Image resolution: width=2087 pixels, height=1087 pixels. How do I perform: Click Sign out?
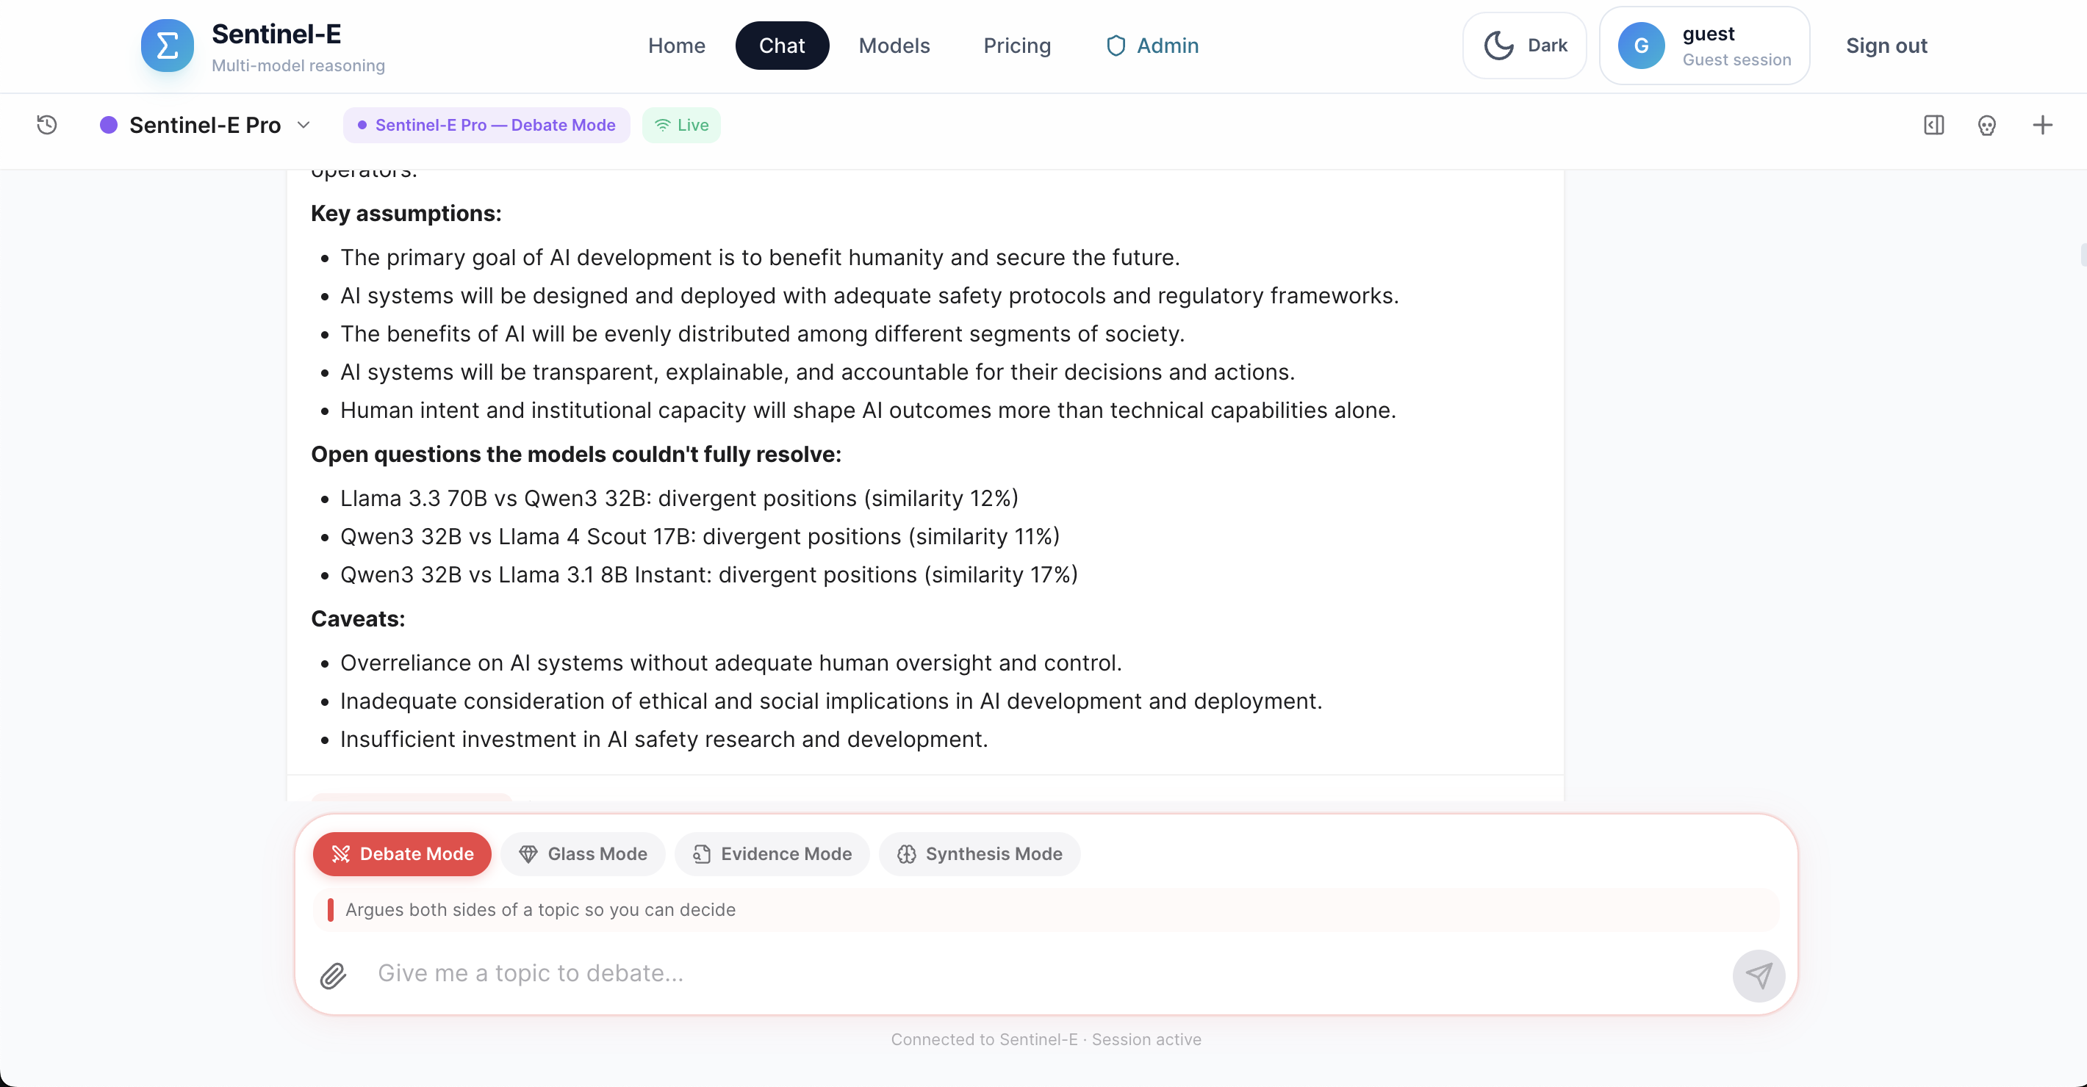tap(1886, 46)
